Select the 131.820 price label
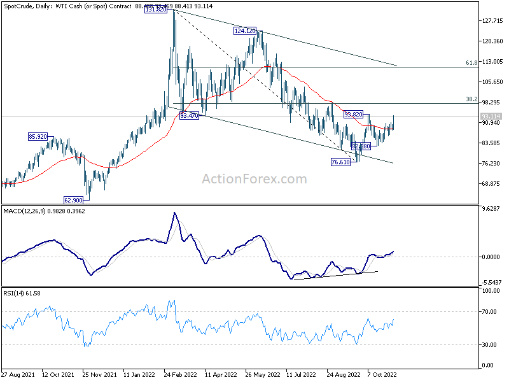Viewport: 509px width, 382px height. [x=156, y=10]
